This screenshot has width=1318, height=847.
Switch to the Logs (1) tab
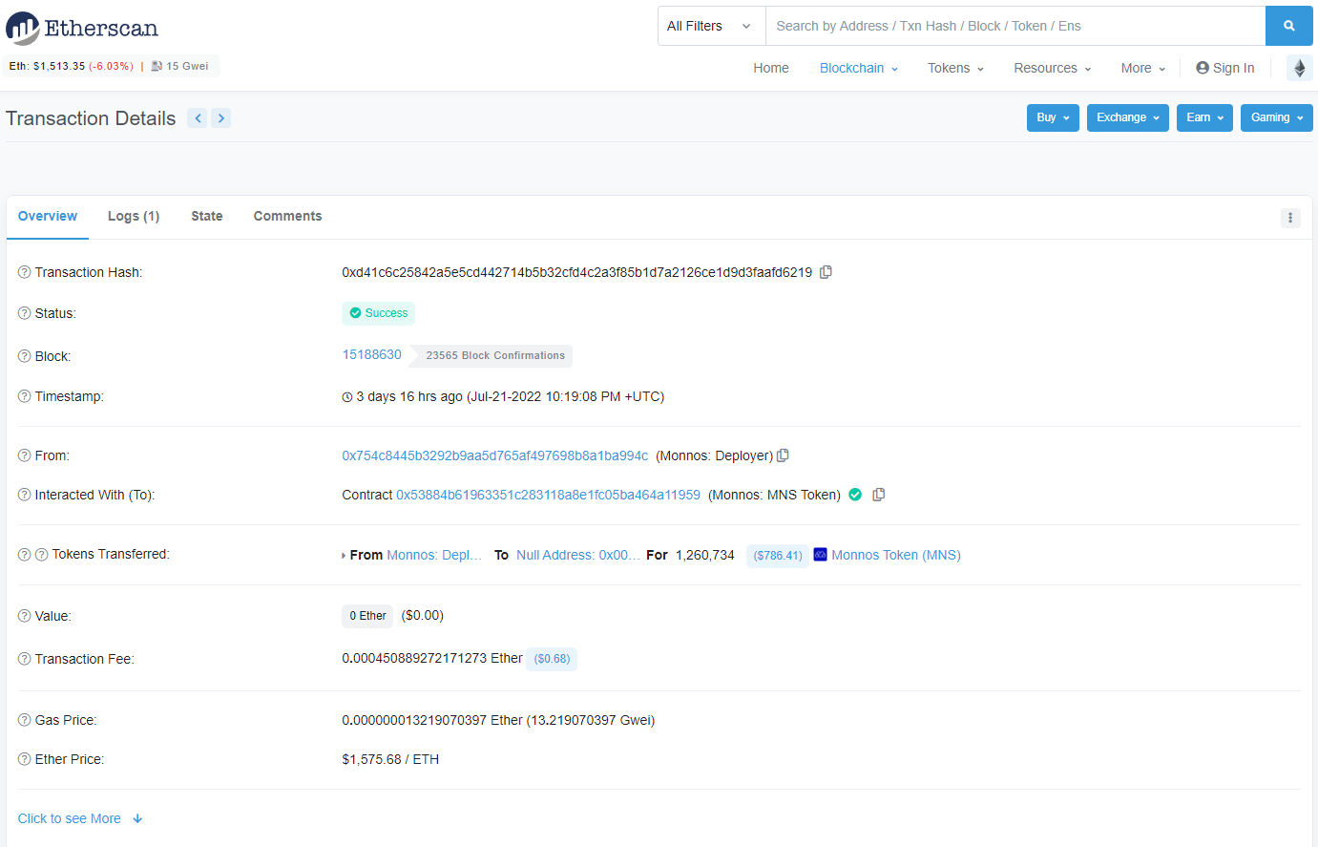(134, 216)
